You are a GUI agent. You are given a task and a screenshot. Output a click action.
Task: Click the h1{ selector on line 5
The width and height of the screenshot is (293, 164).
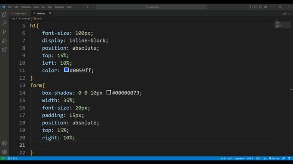tap(34, 26)
